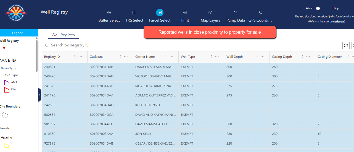354x152 pixels.
Task: Select the row for registry 901989
Action: [x=198, y=124]
